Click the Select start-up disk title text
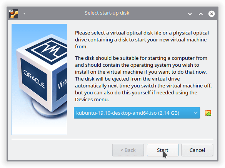225x168 pixels. 107,13
